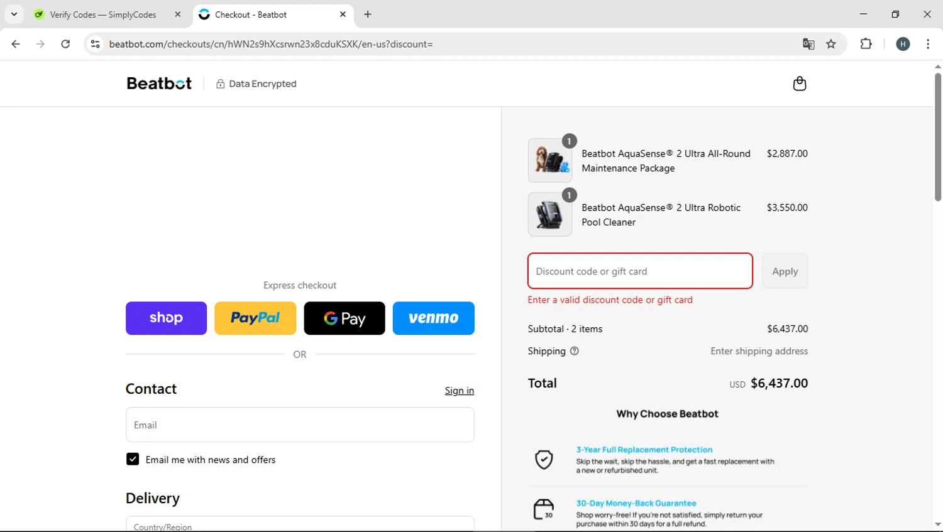This screenshot has height=532, width=943.
Task: Translate this page icon
Action: (808, 44)
